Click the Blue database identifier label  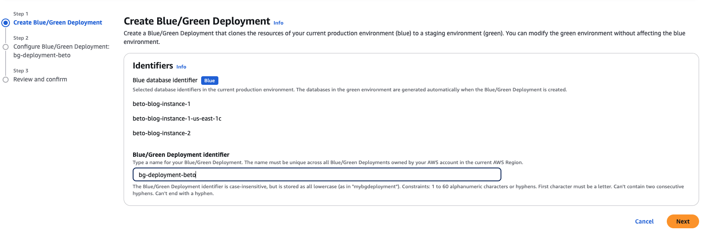(165, 80)
